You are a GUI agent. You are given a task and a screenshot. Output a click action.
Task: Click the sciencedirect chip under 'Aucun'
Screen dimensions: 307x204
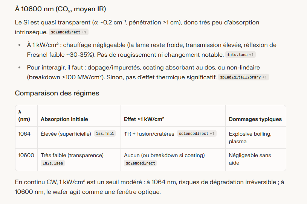pos(140,163)
